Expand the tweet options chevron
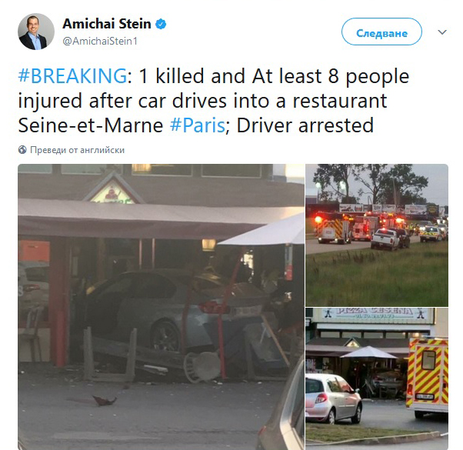463x450 pixels. click(441, 32)
